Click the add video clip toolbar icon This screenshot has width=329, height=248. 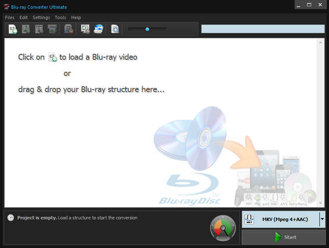(x=52, y=29)
